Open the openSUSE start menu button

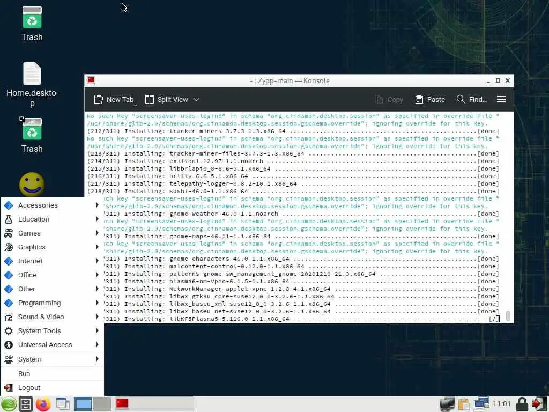[x=9, y=404]
